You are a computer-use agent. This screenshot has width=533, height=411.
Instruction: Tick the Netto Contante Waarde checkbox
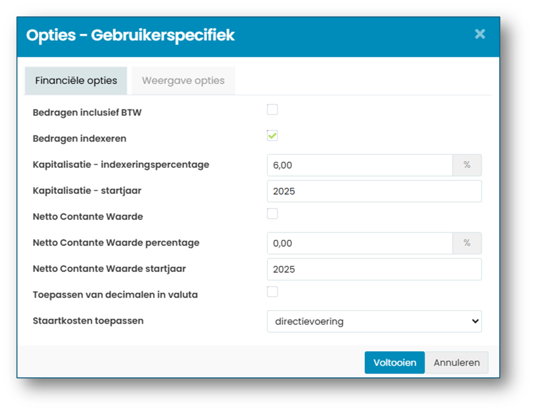pos(272,214)
